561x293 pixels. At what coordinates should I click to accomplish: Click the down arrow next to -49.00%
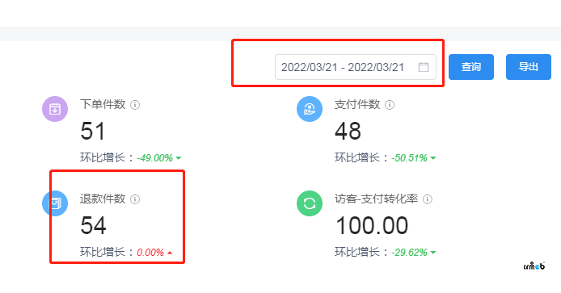[179, 158]
